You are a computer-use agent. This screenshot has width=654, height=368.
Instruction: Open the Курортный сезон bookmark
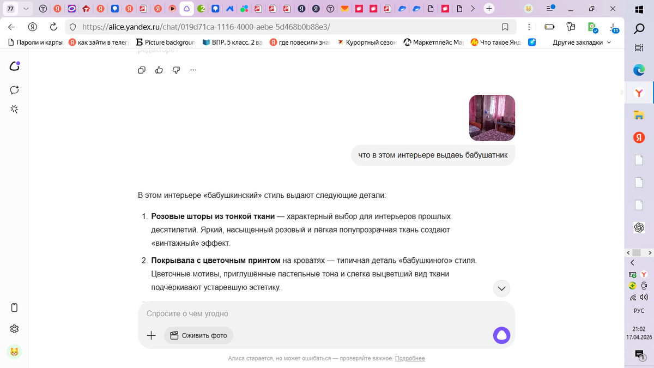tap(367, 42)
